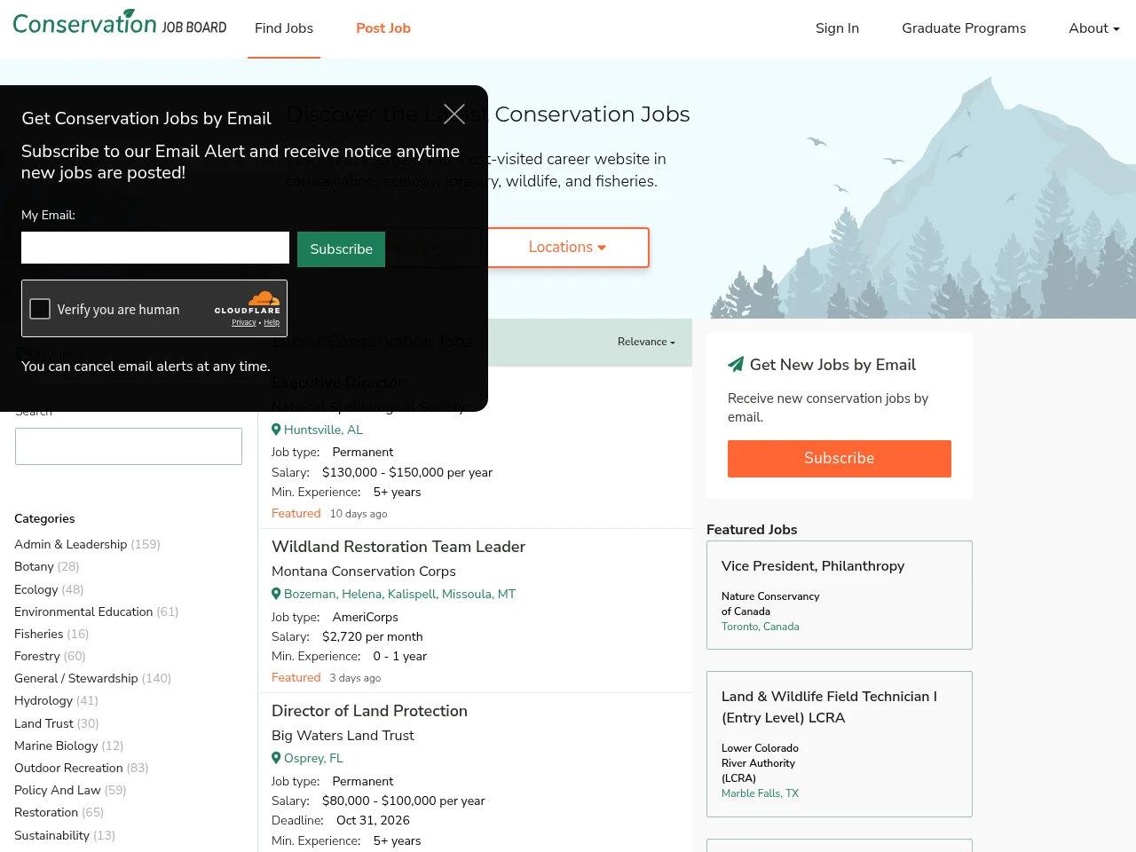Open Wildland Restoration Team Leader job
This screenshot has height=852, width=1136.
[398, 547]
